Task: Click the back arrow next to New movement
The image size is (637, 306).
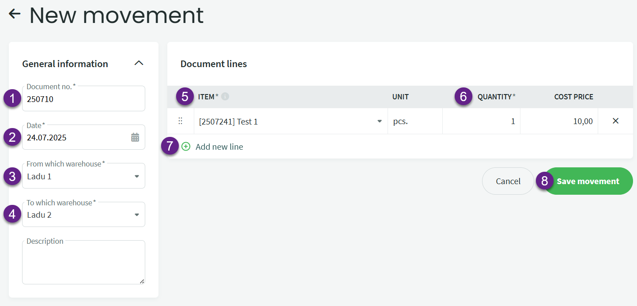Action: click(x=15, y=14)
